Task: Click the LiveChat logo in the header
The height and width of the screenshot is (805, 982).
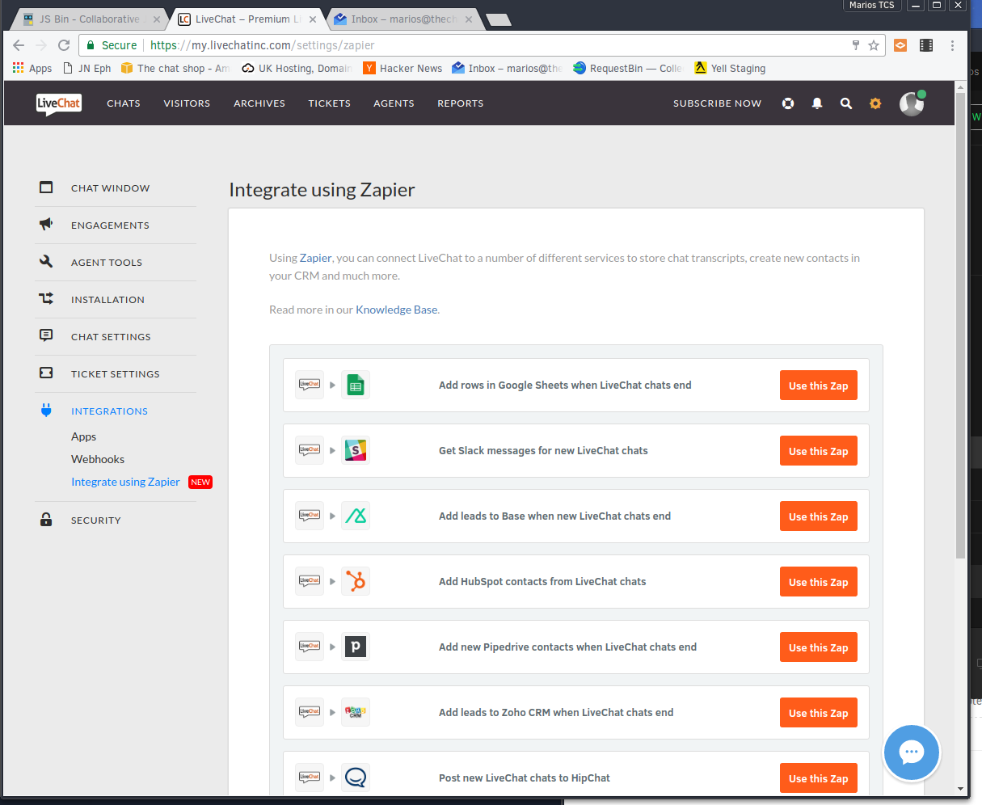Action: click(59, 103)
